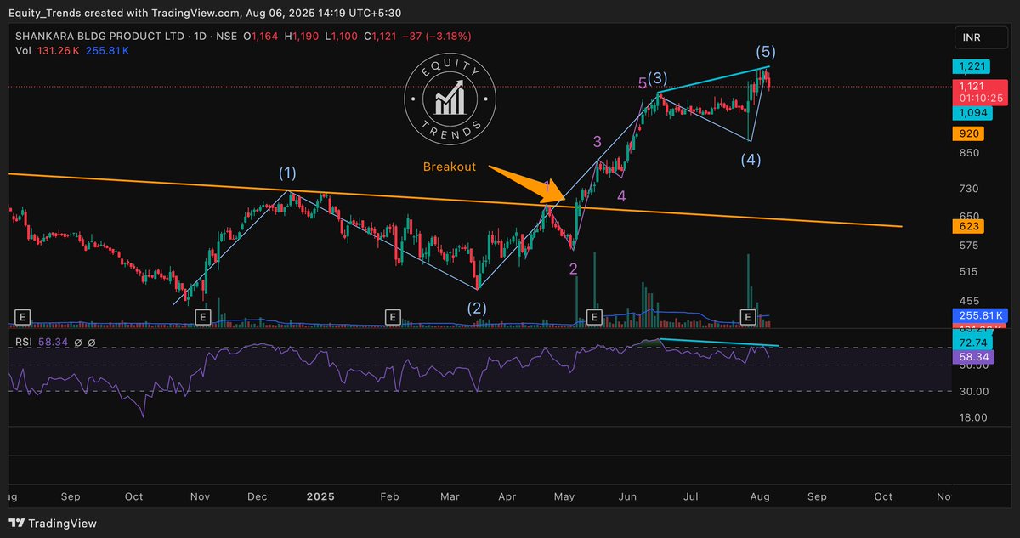Select the wave label (3)
This screenshot has height=538, width=1020.
click(657, 78)
